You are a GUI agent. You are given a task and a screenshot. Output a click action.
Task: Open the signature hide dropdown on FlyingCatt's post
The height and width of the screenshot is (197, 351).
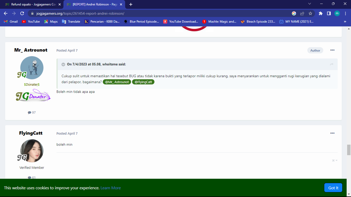(335, 161)
